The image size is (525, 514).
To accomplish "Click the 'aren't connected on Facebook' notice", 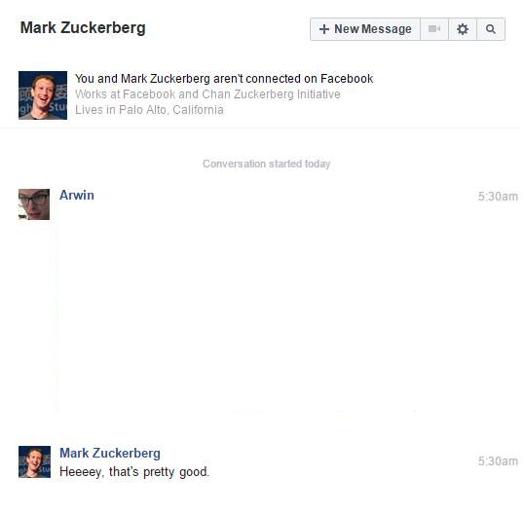I will tap(224, 79).
